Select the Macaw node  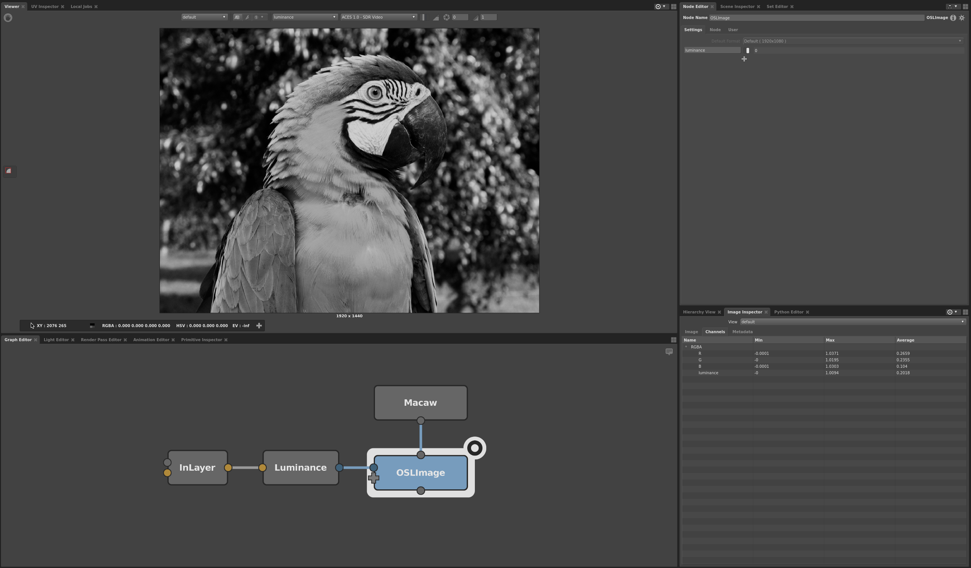point(421,403)
